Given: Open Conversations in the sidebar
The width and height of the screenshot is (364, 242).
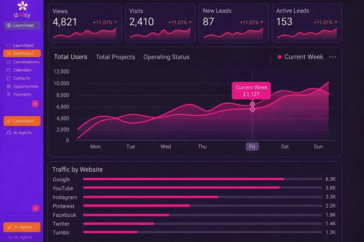Looking at the screenshot, I should [x=23, y=62].
